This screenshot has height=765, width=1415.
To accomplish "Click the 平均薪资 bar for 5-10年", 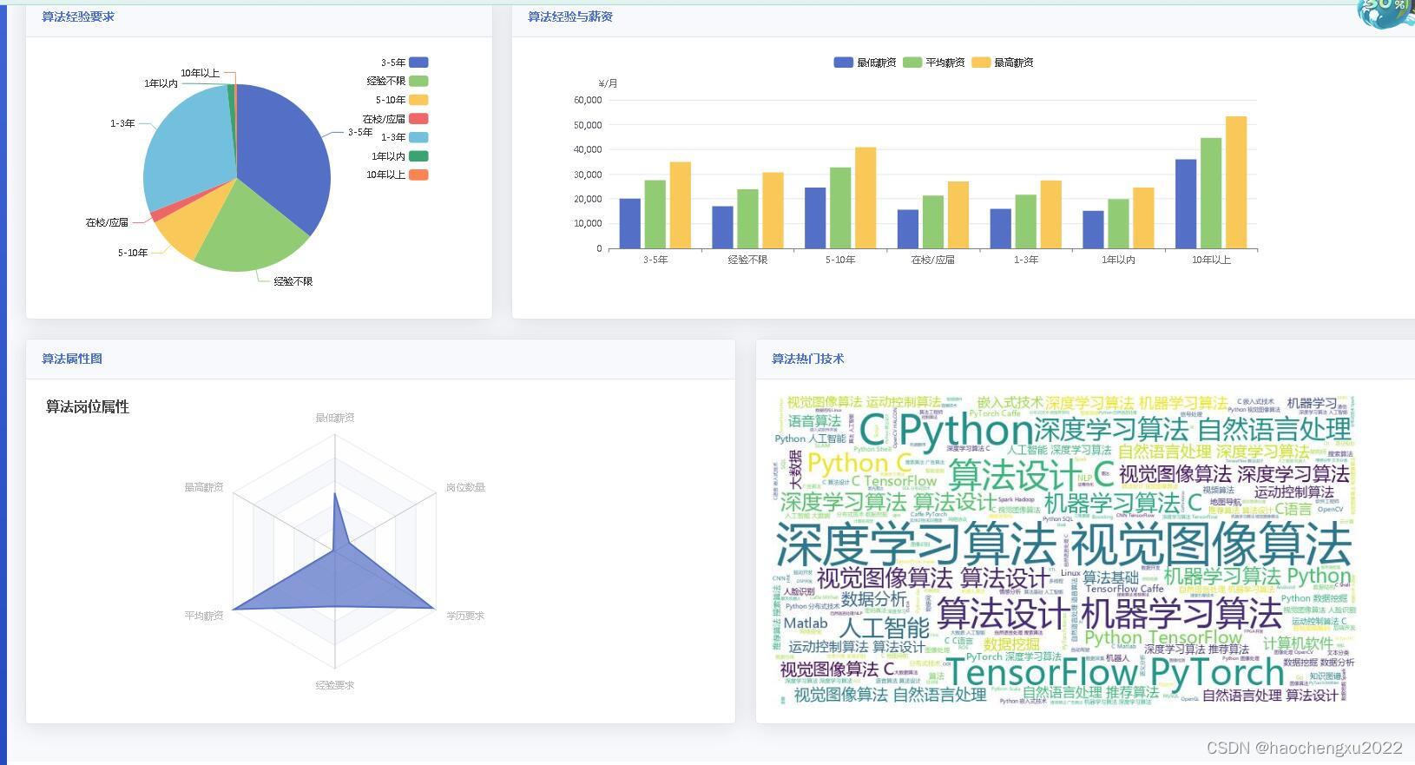I will tap(840, 208).
